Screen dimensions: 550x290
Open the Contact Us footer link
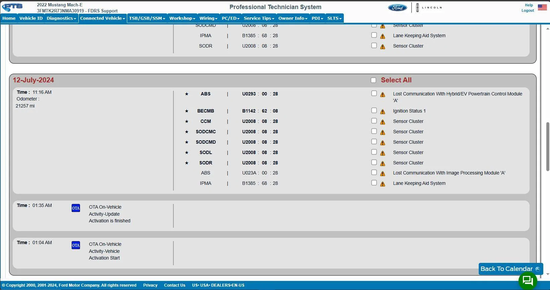click(175, 285)
